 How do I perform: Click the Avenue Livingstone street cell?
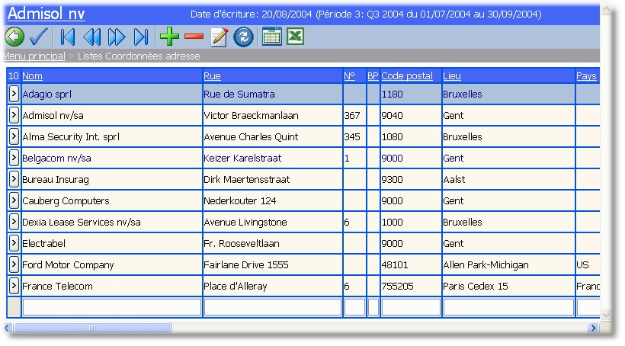pos(273,222)
